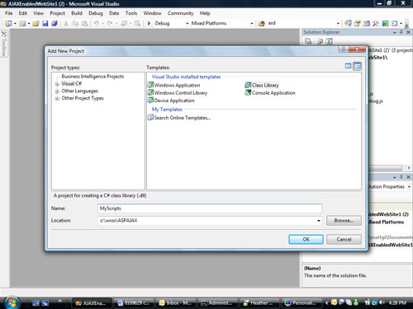Click Solution Explorer Properties icon

pyautogui.click(x=308, y=41)
